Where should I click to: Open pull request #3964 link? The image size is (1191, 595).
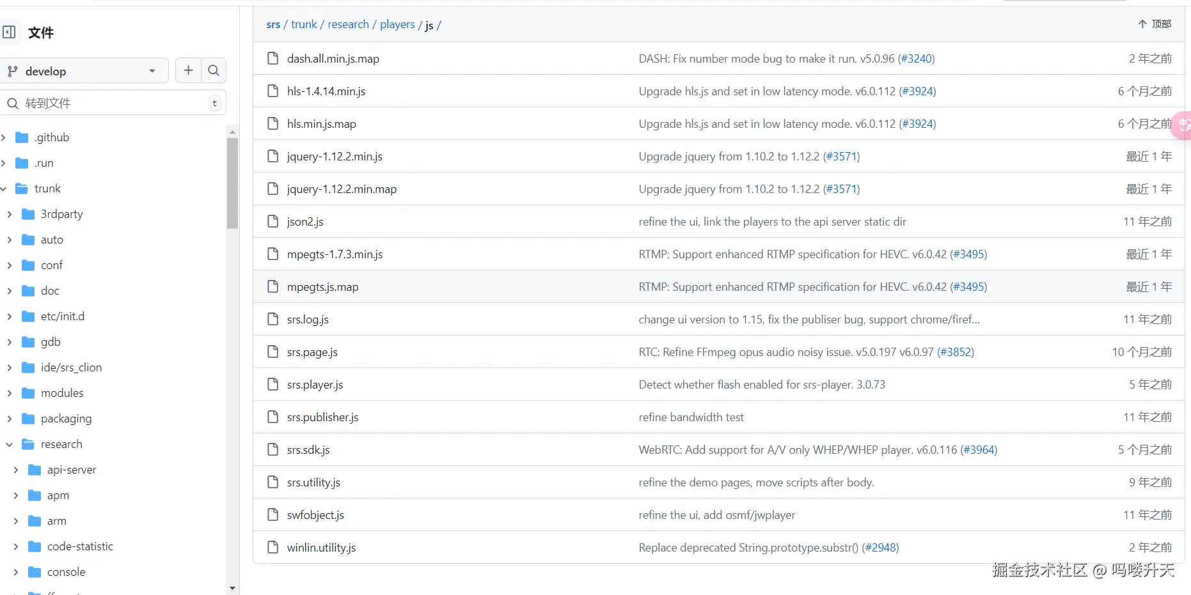(x=979, y=449)
